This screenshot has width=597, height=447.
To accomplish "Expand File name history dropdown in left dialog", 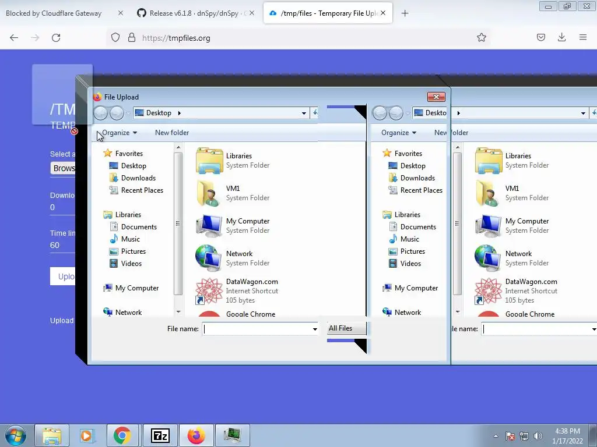I will pos(315,329).
